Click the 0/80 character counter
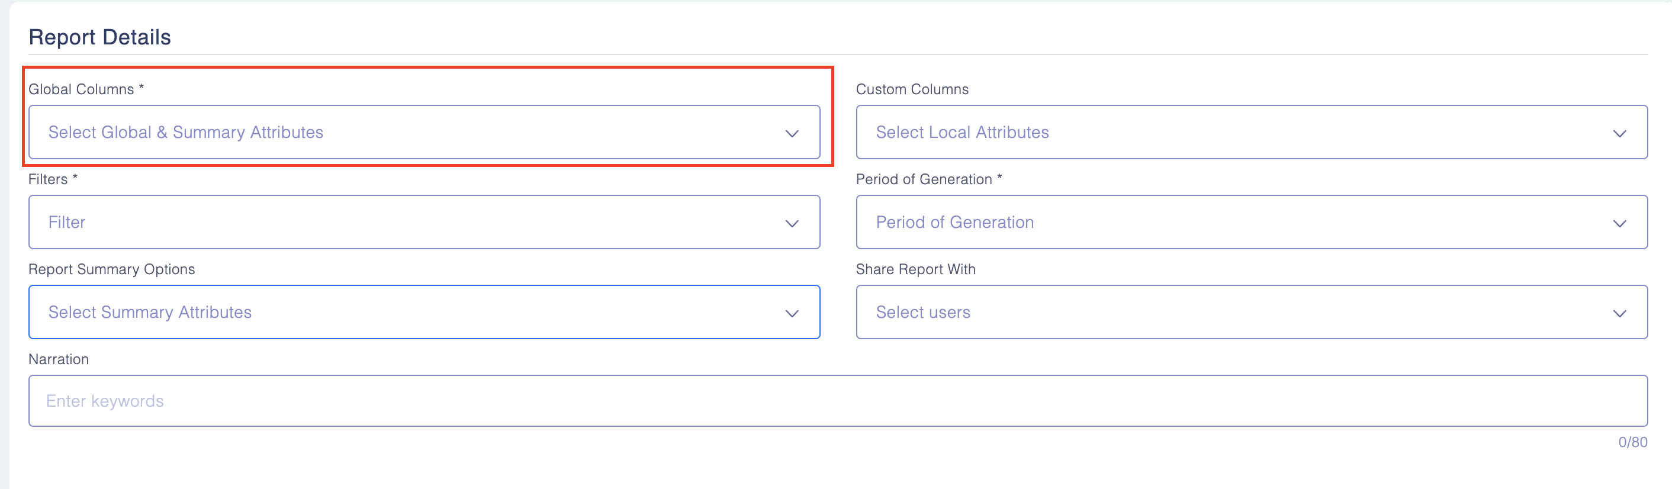Screen dimensions: 1672x489 tap(1632, 442)
